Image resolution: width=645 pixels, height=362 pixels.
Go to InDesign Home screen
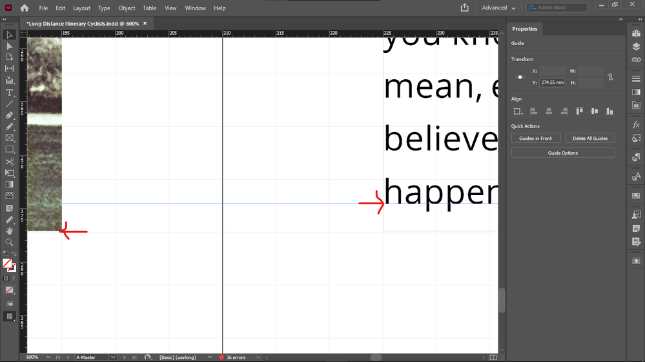[25, 8]
